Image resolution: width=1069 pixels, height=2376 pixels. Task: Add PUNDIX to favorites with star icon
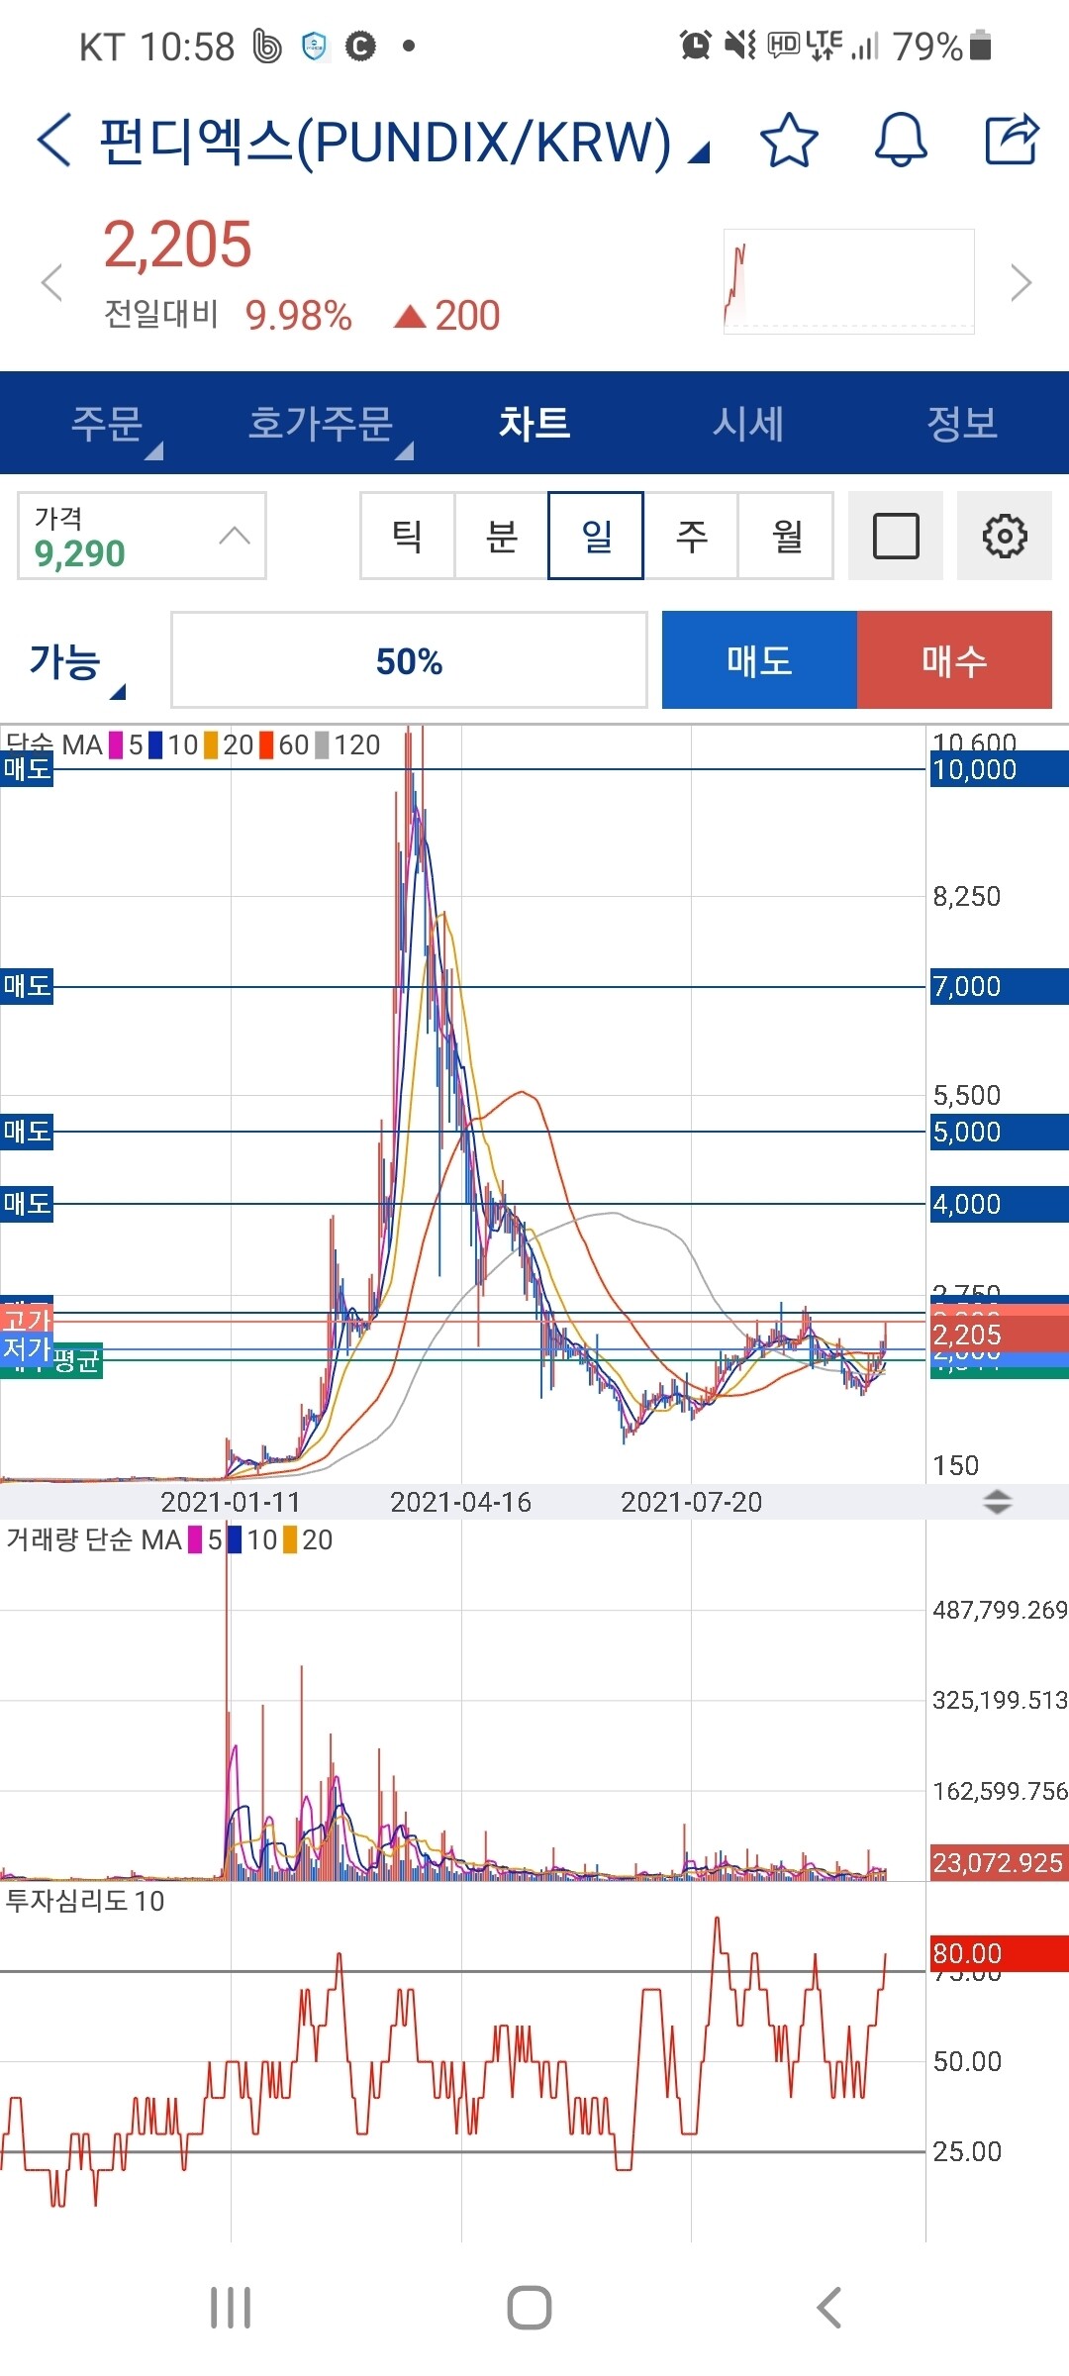coord(789,141)
